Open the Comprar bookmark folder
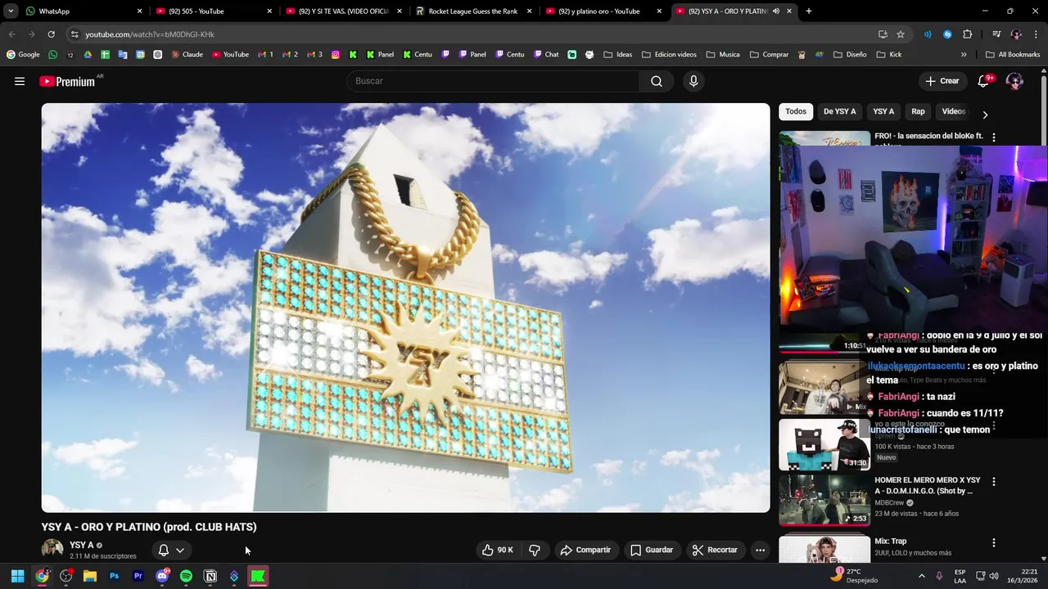 click(768, 55)
